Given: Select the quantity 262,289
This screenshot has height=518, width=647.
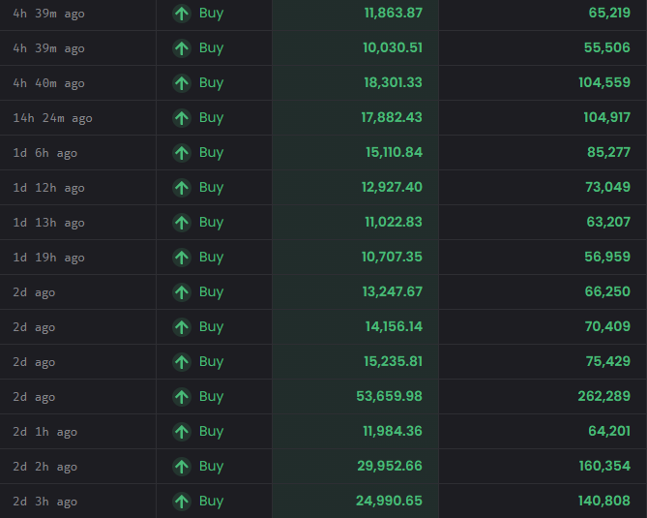Looking at the screenshot, I should (604, 396).
